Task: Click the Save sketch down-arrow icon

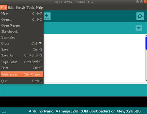Action: pos(47,16)
